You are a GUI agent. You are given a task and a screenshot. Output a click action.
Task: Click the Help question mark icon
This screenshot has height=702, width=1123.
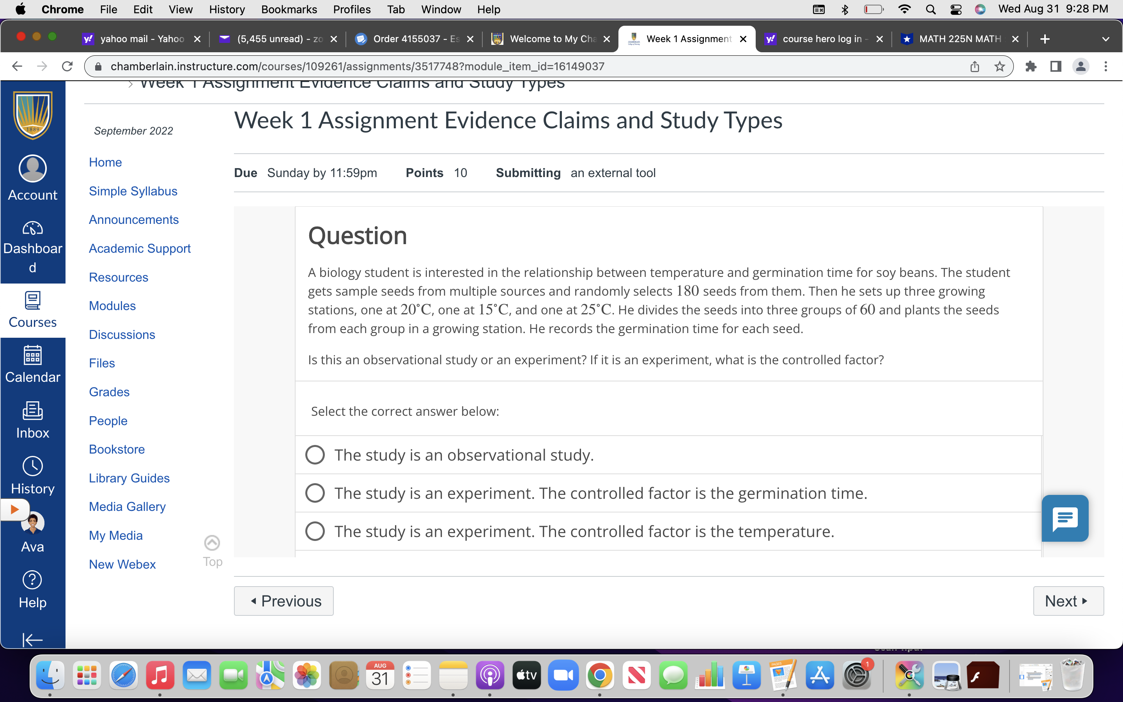[x=32, y=580]
